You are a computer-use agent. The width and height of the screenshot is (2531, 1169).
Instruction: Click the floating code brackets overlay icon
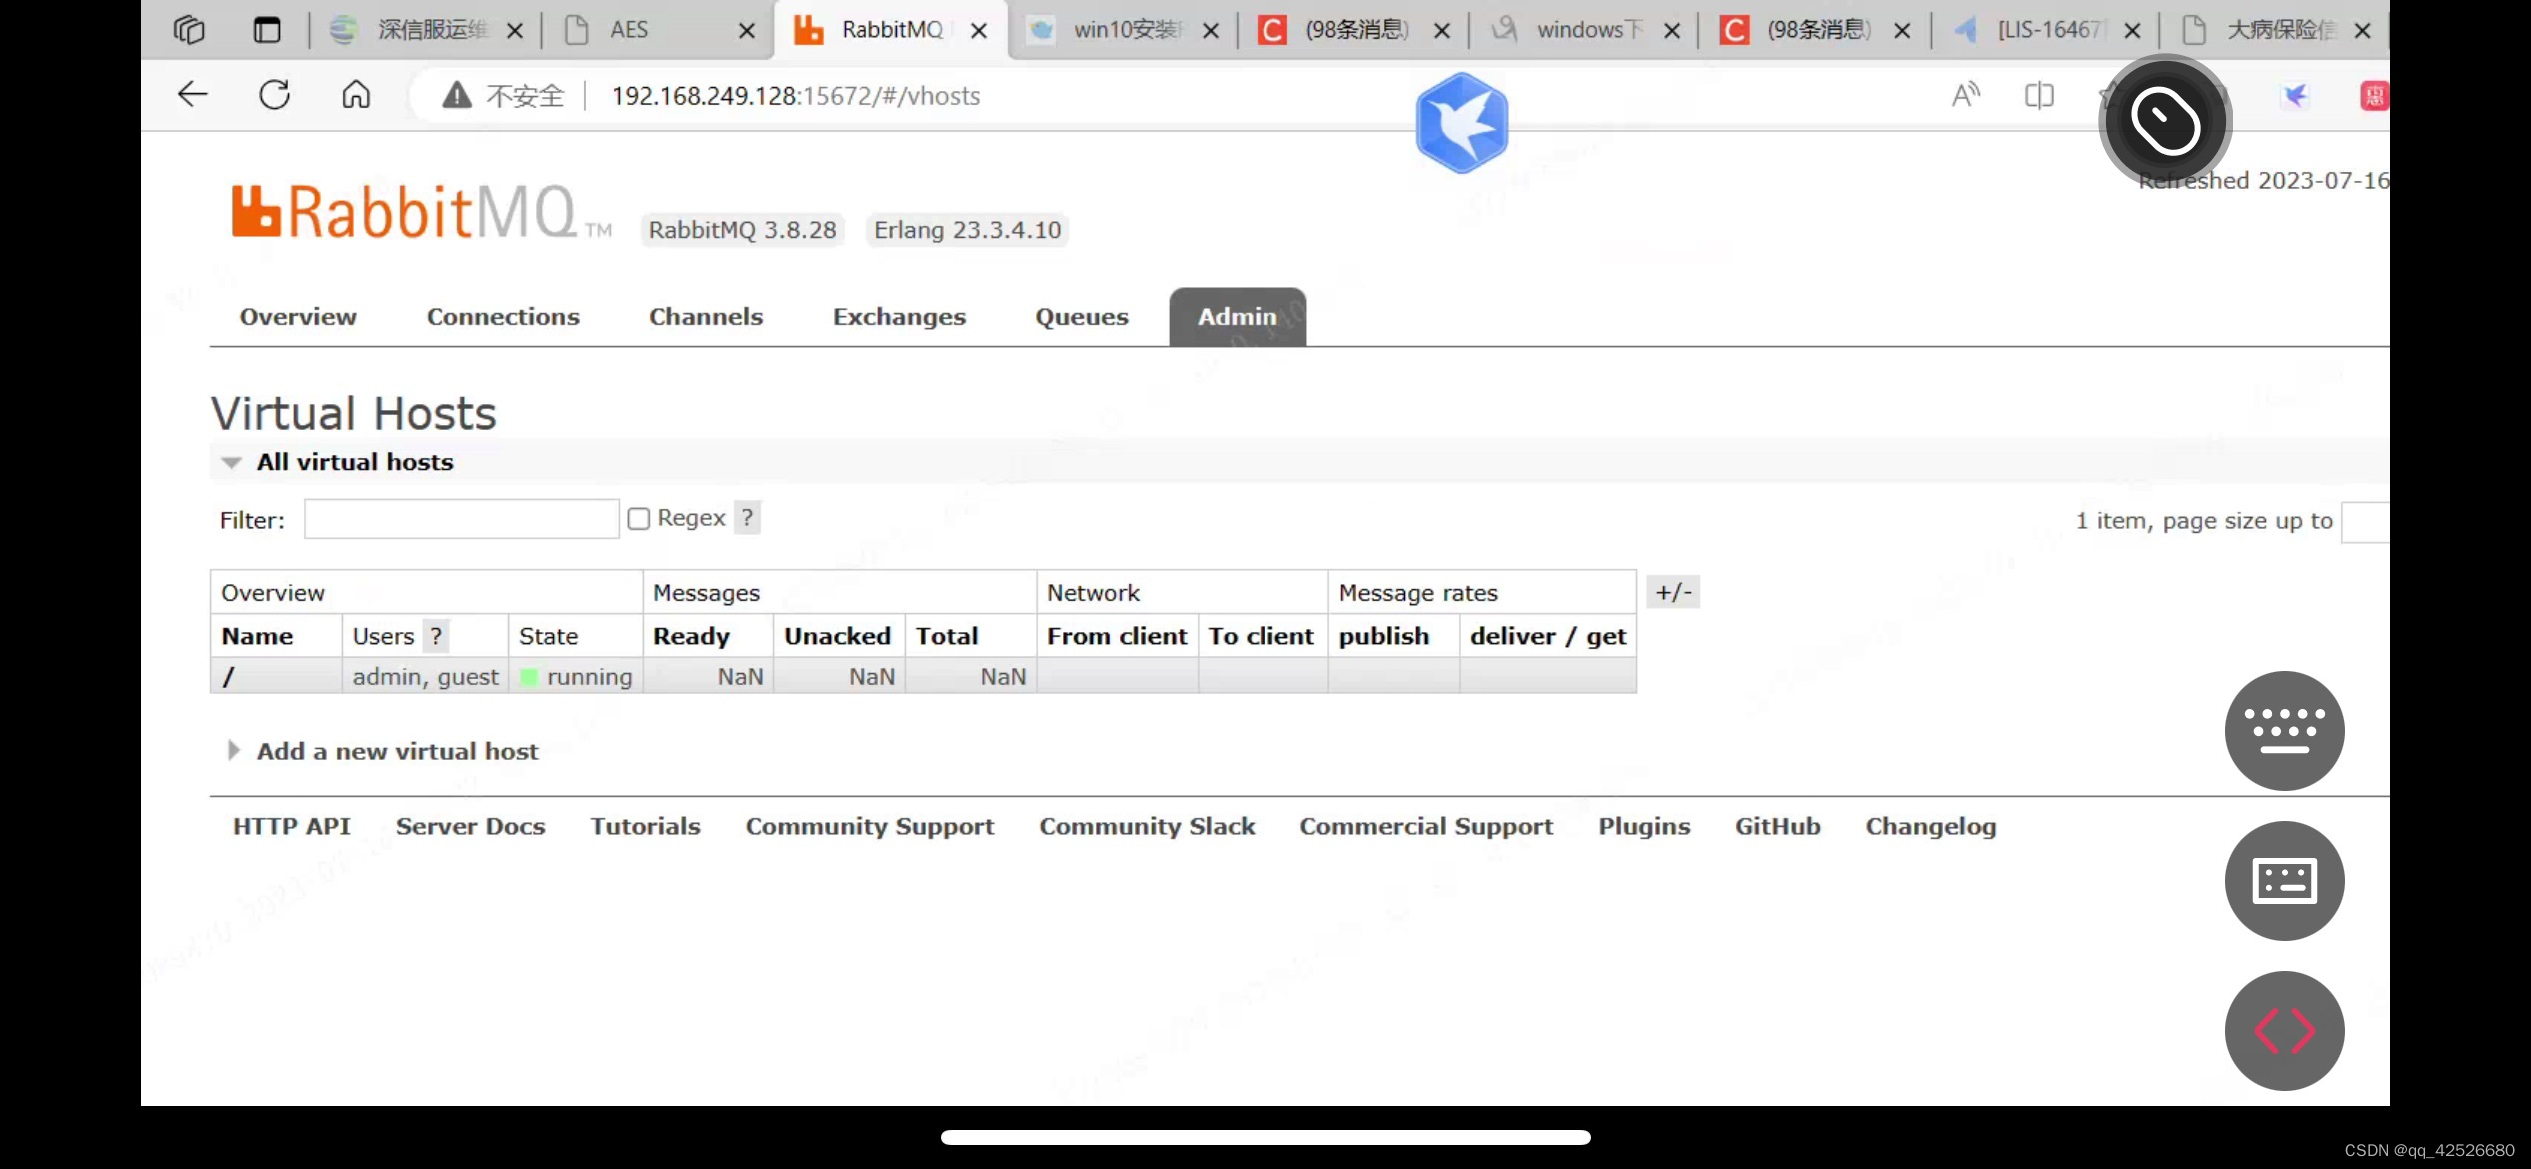click(2285, 1030)
